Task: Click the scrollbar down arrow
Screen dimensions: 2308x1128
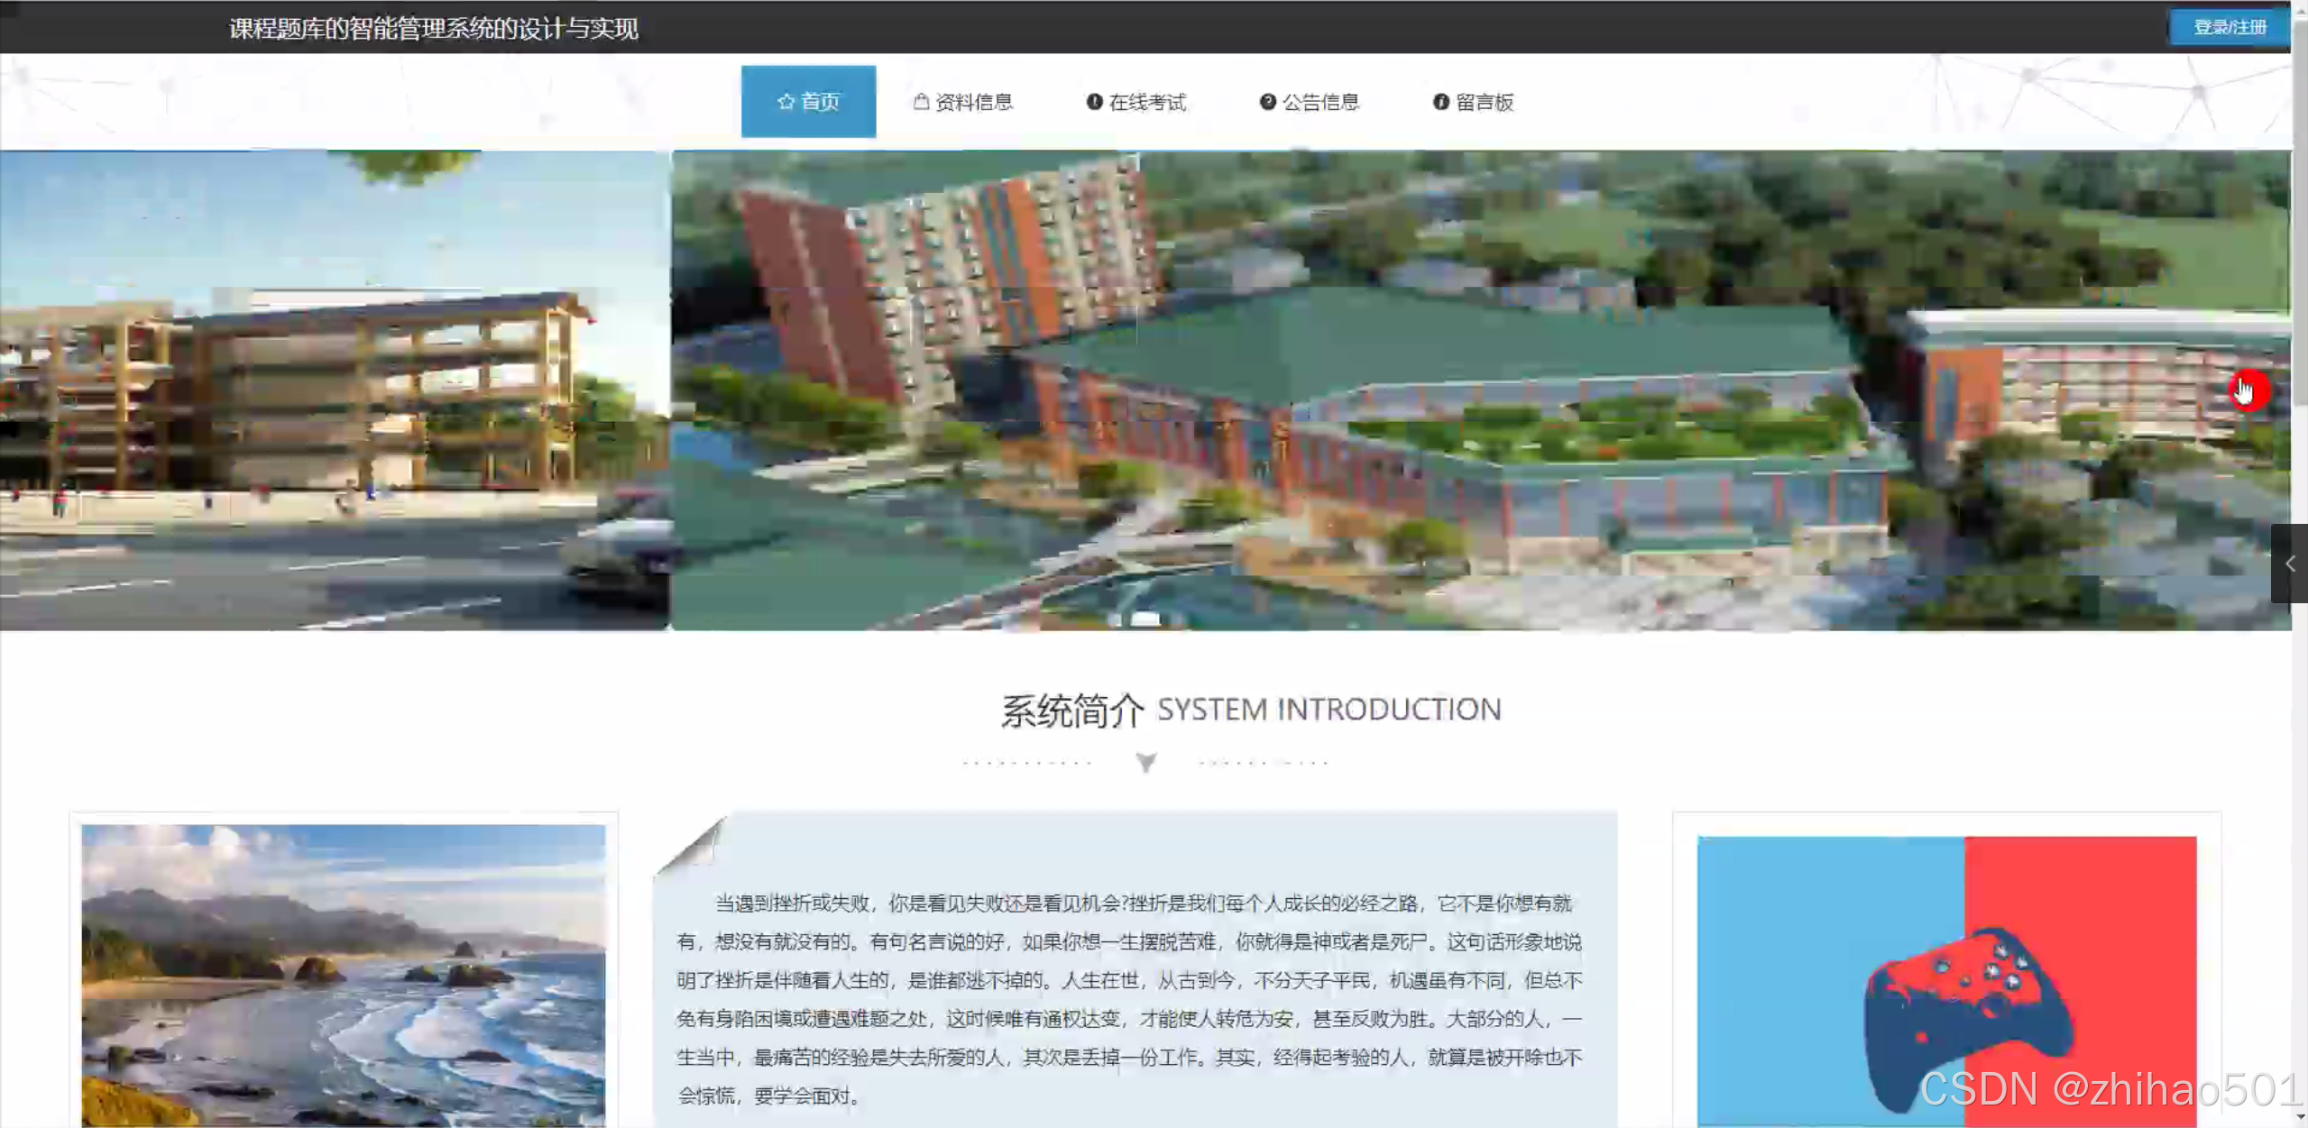Action: pos(2300,1119)
